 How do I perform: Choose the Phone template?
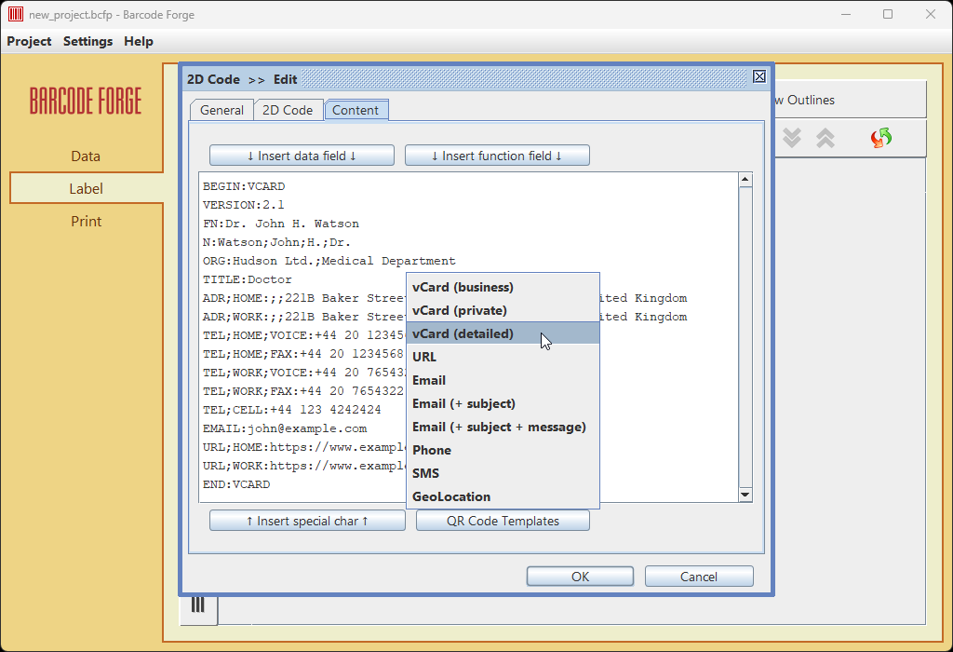pyautogui.click(x=503, y=450)
